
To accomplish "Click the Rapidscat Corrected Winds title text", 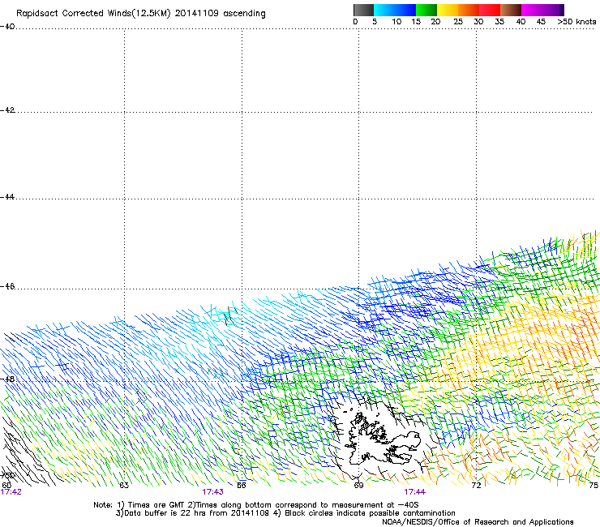I will point(141,13).
